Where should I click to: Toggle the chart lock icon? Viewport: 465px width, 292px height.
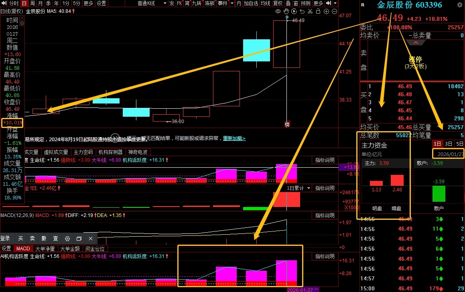point(318,11)
